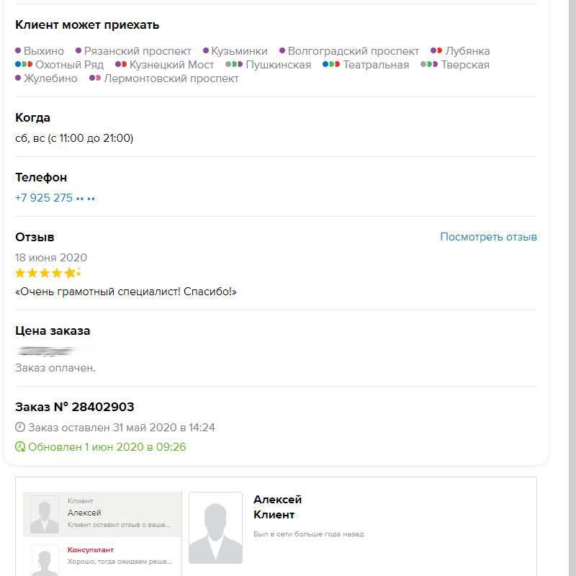Click the purple metro dot before Выхино
Image resolution: width=576 pixels, height=576 pixels.
pyautogui.click(x=18, y=51)
